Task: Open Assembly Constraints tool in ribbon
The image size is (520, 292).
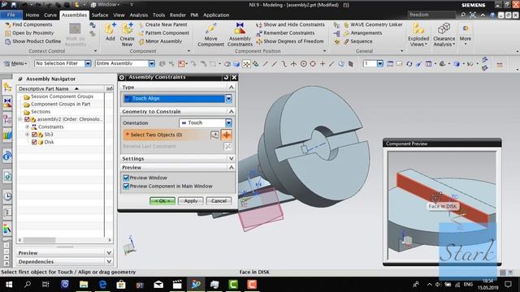Action: (240, 34)
